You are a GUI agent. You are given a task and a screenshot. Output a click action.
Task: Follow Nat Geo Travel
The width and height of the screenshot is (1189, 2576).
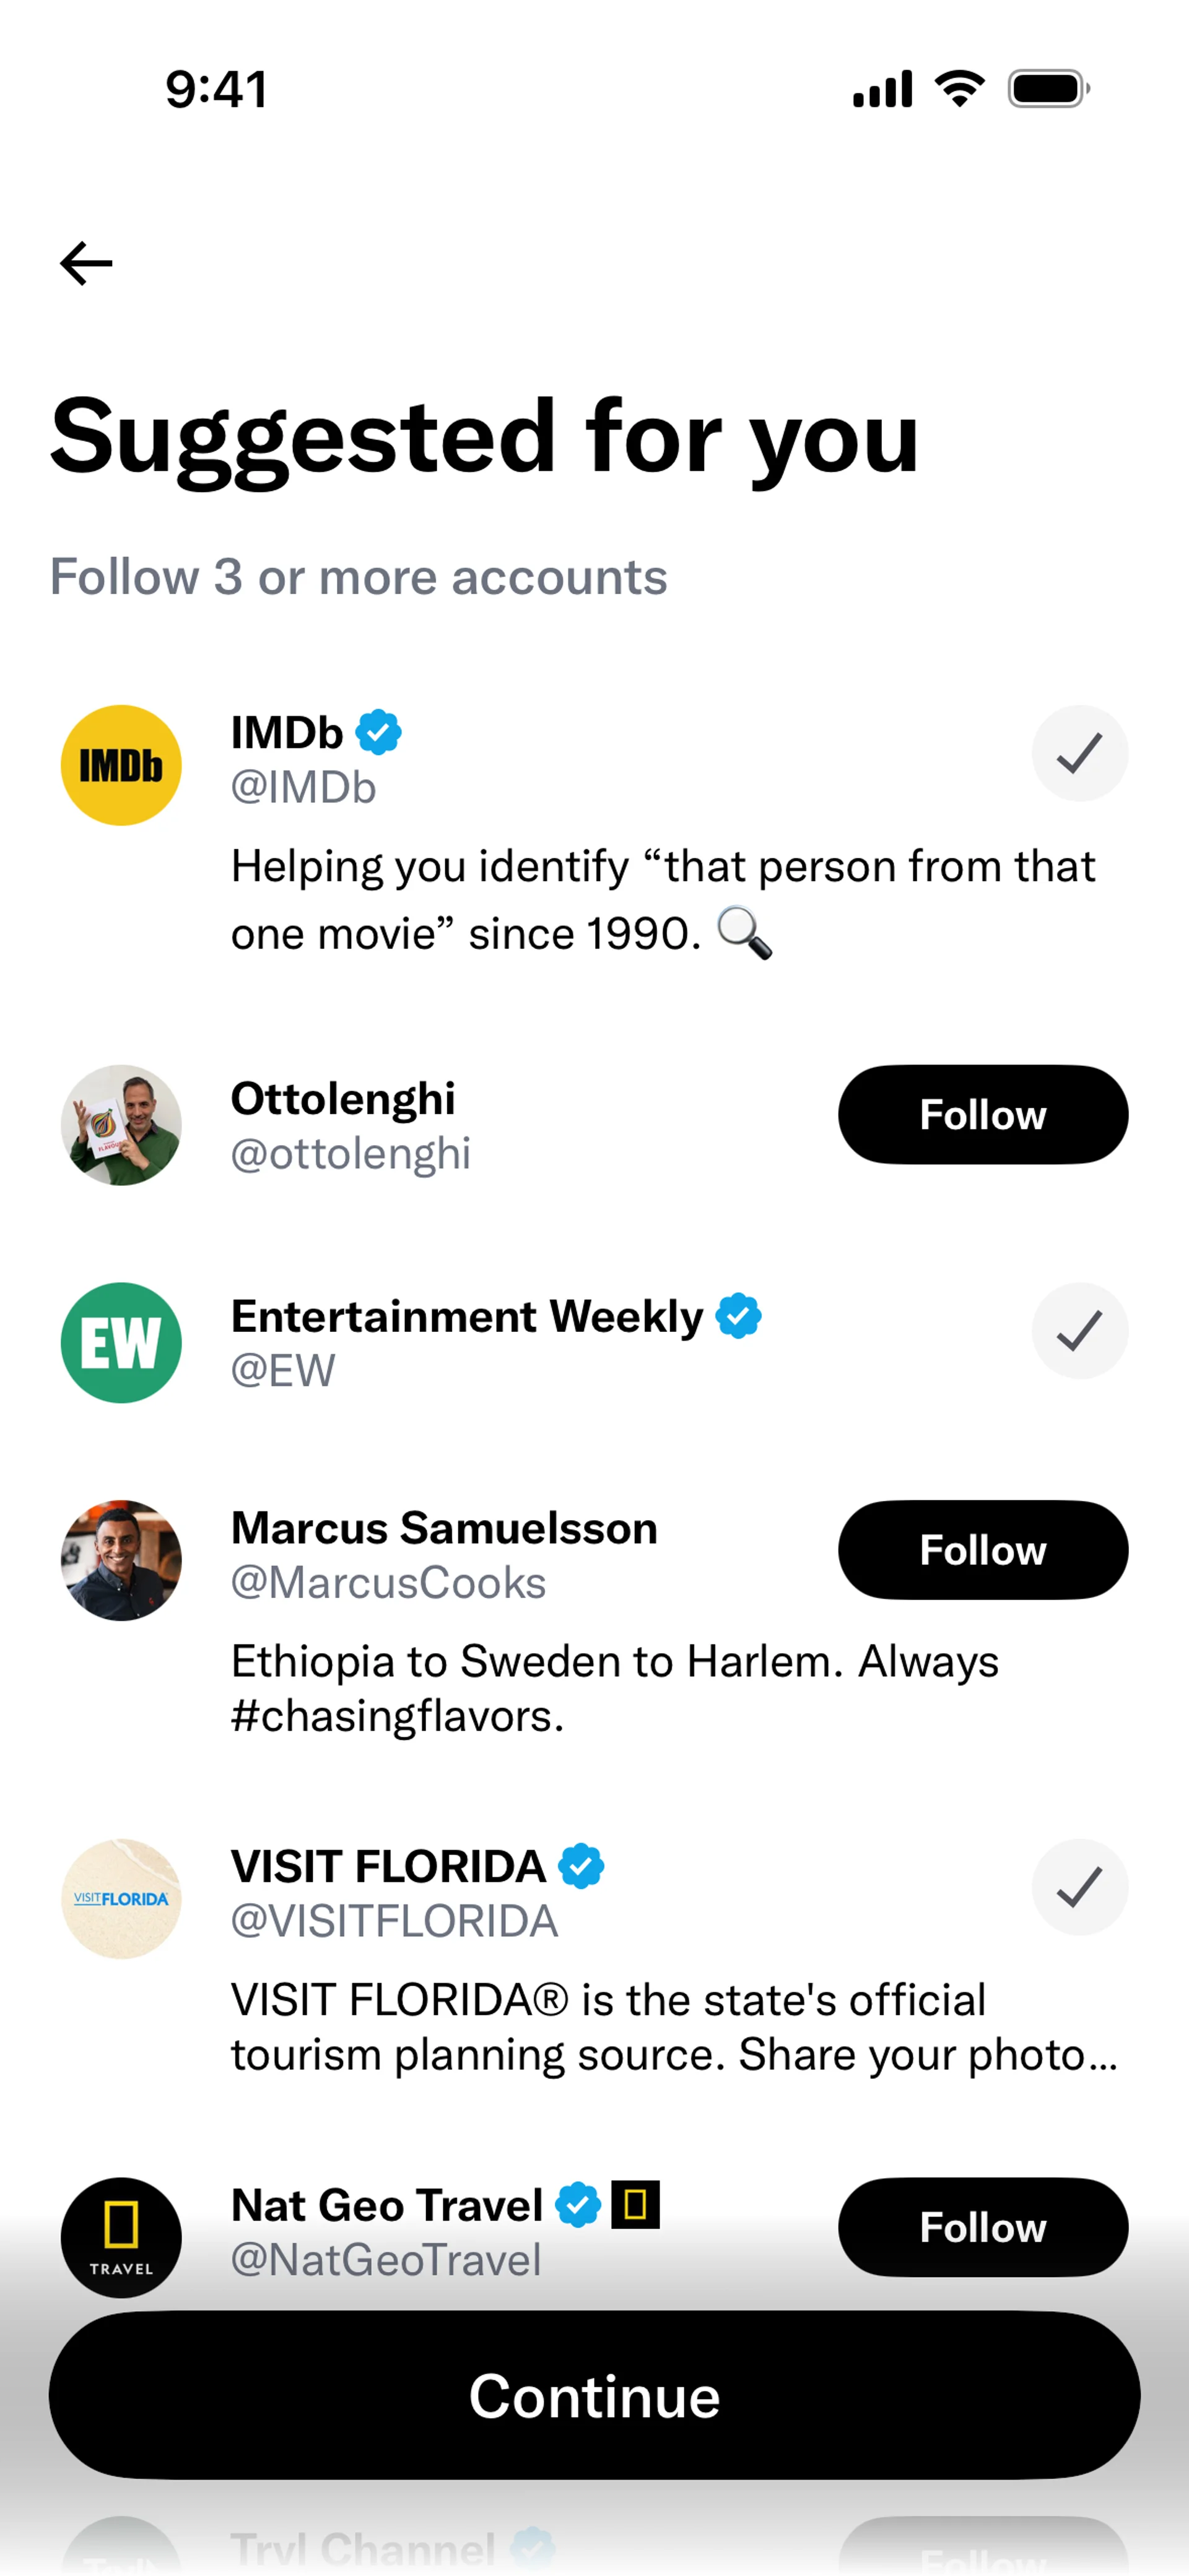[x=983, y=2227]
